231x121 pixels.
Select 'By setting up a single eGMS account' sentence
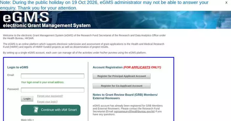[x=75, y=53]
